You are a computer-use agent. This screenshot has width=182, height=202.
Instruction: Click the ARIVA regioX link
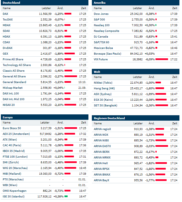coord(102,129)
